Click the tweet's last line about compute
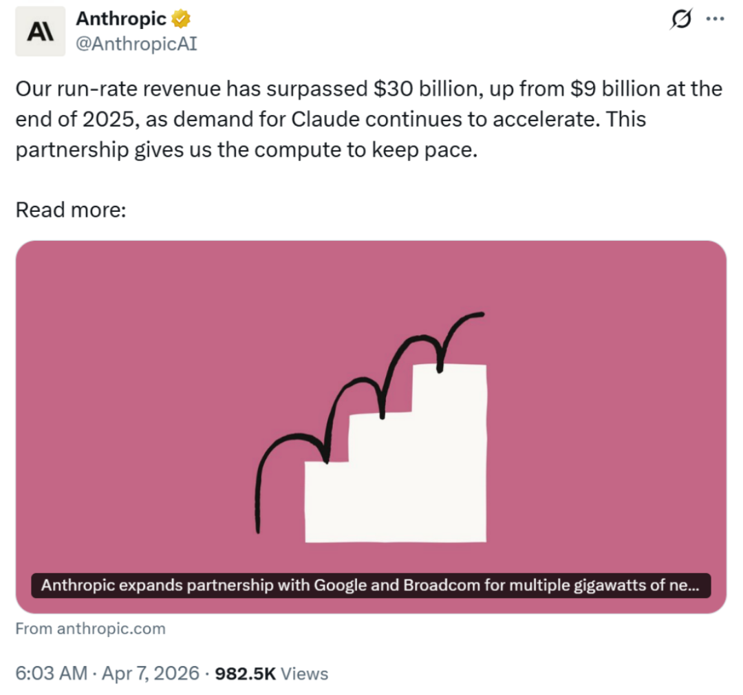 (x=246, y=150)
